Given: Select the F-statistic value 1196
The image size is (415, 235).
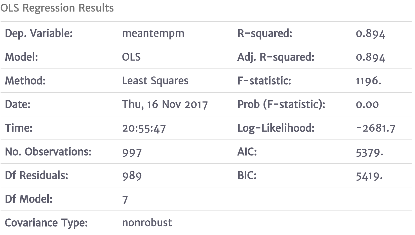Looking at the screenshot, I should [369, 81].
